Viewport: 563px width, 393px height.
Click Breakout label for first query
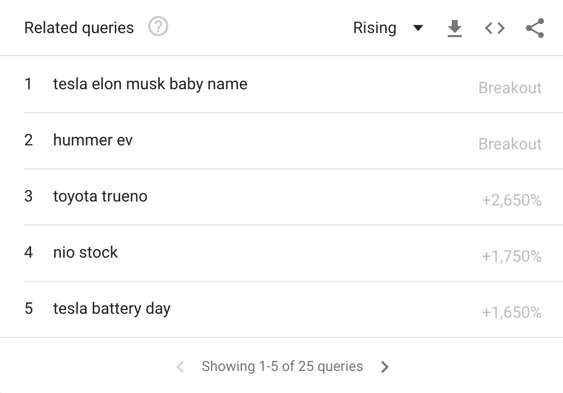(510, 88)
